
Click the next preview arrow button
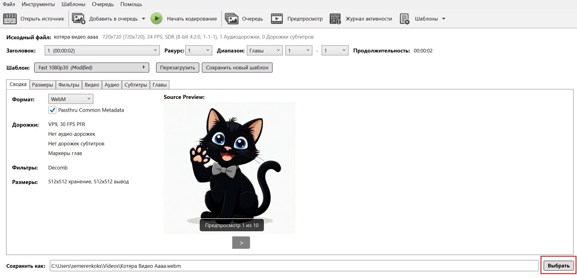(x=241, y=243)
